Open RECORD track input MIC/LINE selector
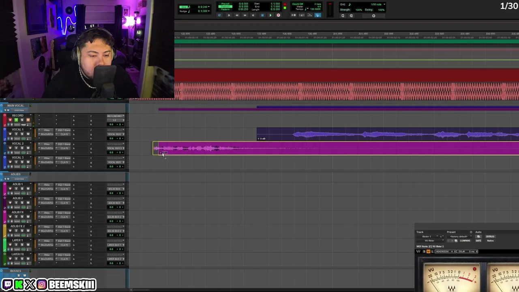Viewport: 519px width, 292px height. 116,116
